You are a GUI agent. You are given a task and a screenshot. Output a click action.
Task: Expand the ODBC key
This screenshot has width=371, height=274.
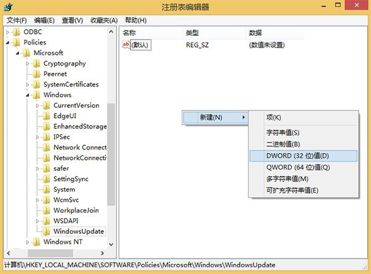[x=7, y=32]
